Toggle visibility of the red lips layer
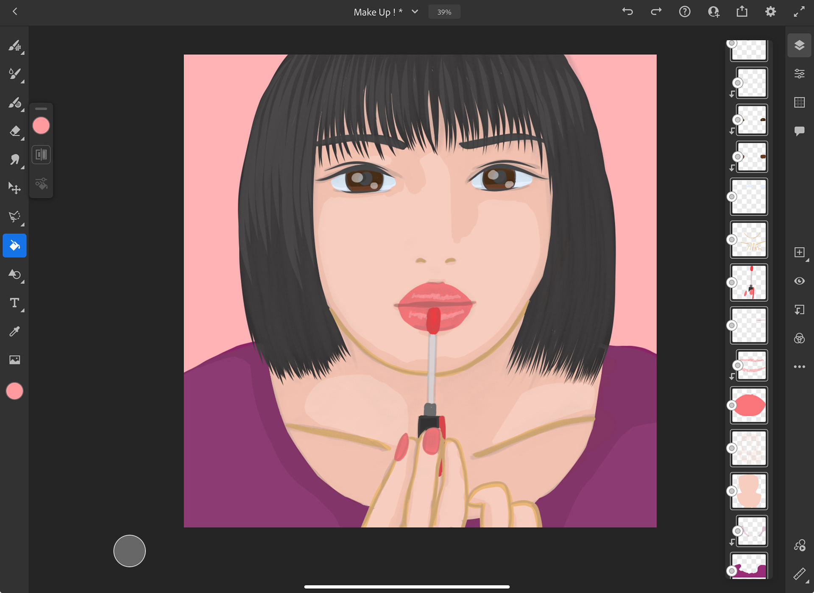This screenshot has width=814, height=593. pyautogui.click(x=732, y=405)
